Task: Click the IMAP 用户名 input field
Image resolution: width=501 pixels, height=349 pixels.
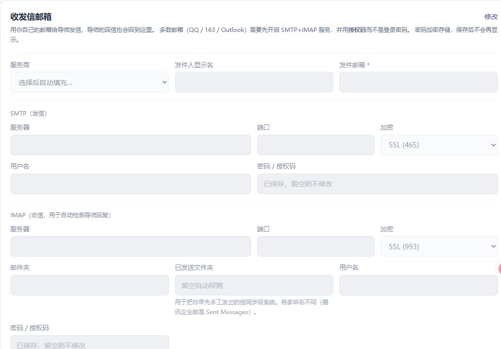Action: coord(418,285)
